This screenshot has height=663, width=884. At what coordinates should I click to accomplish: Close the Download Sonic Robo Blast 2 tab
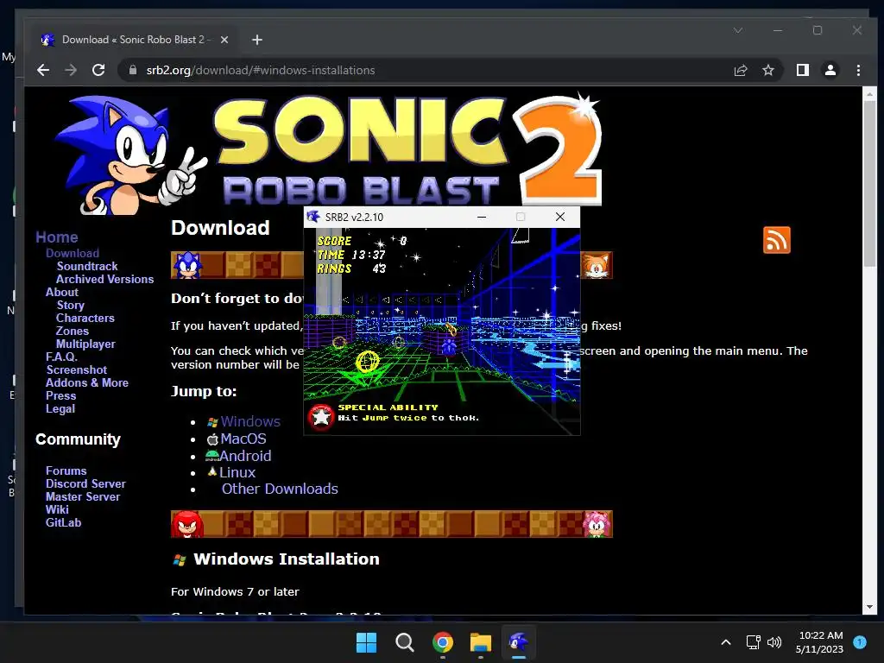pyautogui.click(x=224, y=40)
